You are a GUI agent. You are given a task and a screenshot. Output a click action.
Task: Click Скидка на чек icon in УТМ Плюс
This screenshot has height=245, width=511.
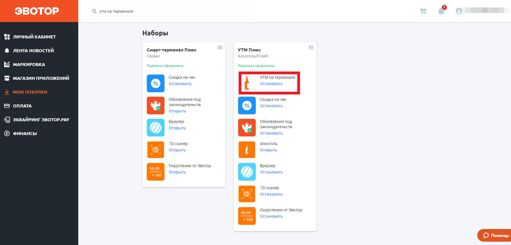[x=247, y=106]
